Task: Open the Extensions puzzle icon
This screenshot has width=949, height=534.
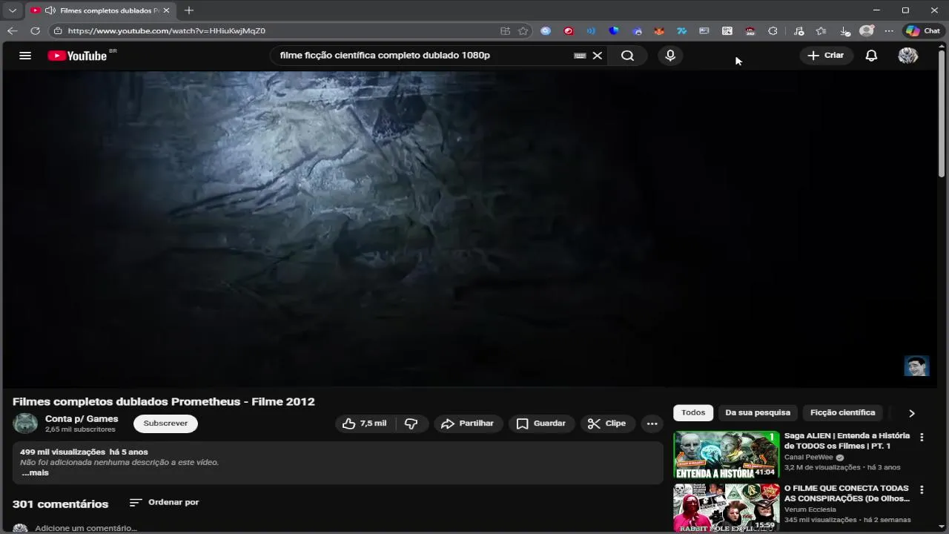Action: (773, 31)
